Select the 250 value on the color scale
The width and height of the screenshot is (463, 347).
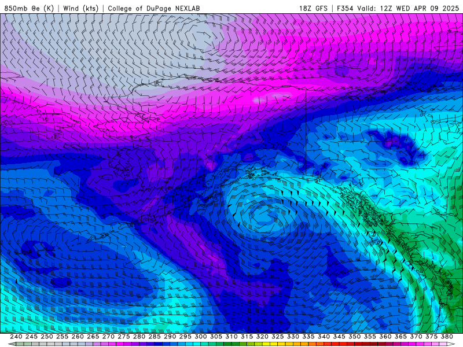(x=47, y=337)
